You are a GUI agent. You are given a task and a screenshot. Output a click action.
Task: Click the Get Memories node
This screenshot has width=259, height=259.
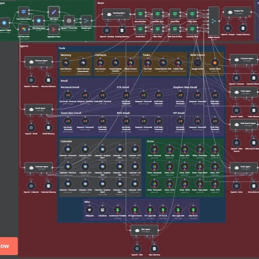point(24,29)
